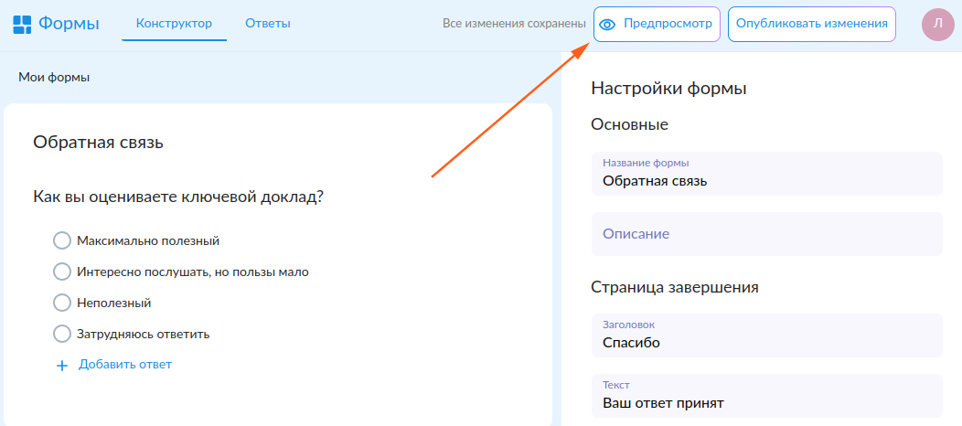Click the Описание field

[x=766, y=234]
